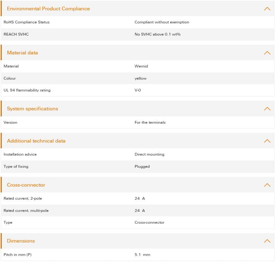Collapse the System specifications section chevron
276x262 pixels.
point(267,109)
